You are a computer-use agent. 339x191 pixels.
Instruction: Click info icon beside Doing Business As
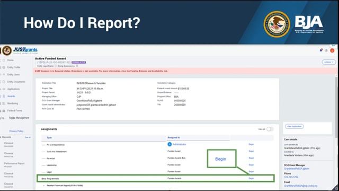(x=77, y=66)
